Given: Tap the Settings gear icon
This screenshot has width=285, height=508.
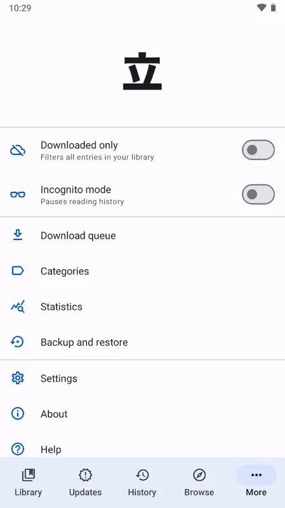Looking at the screenshot, I should [x=18, y=378].
